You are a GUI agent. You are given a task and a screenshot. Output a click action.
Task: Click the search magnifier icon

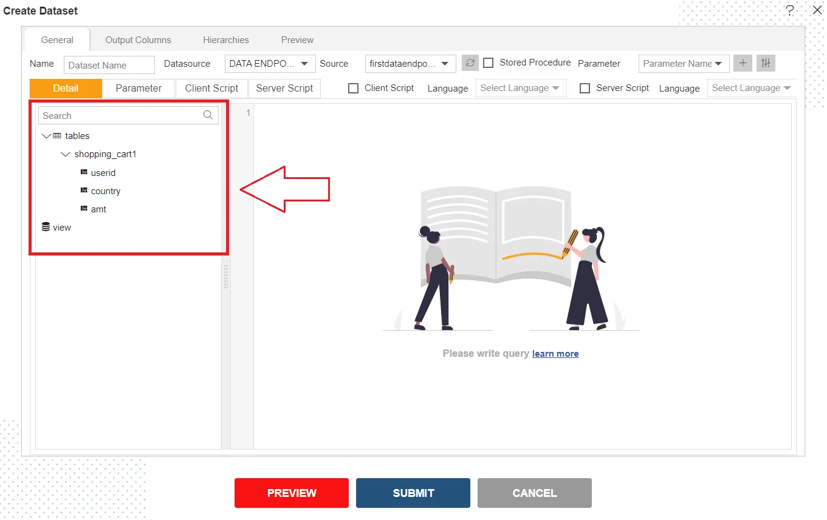point(208,115)
